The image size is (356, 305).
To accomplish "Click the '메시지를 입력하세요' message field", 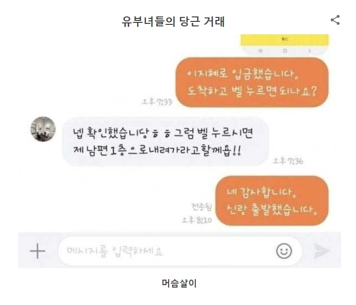I will pyautogui.click(x=180, y=251).
